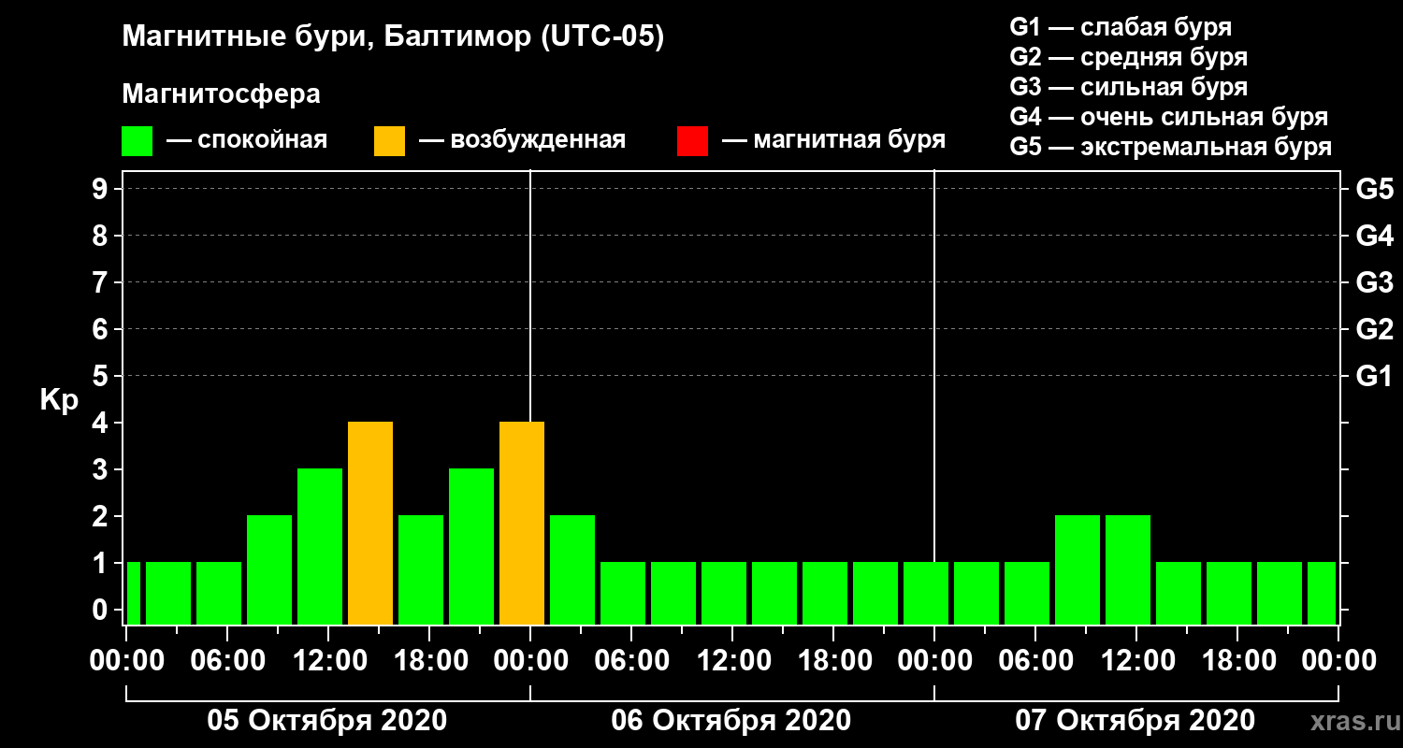Viewport: 1403px width, 748px height.
Task: Click the '18:00' tick label for 06 Октября
Action: 833,660
